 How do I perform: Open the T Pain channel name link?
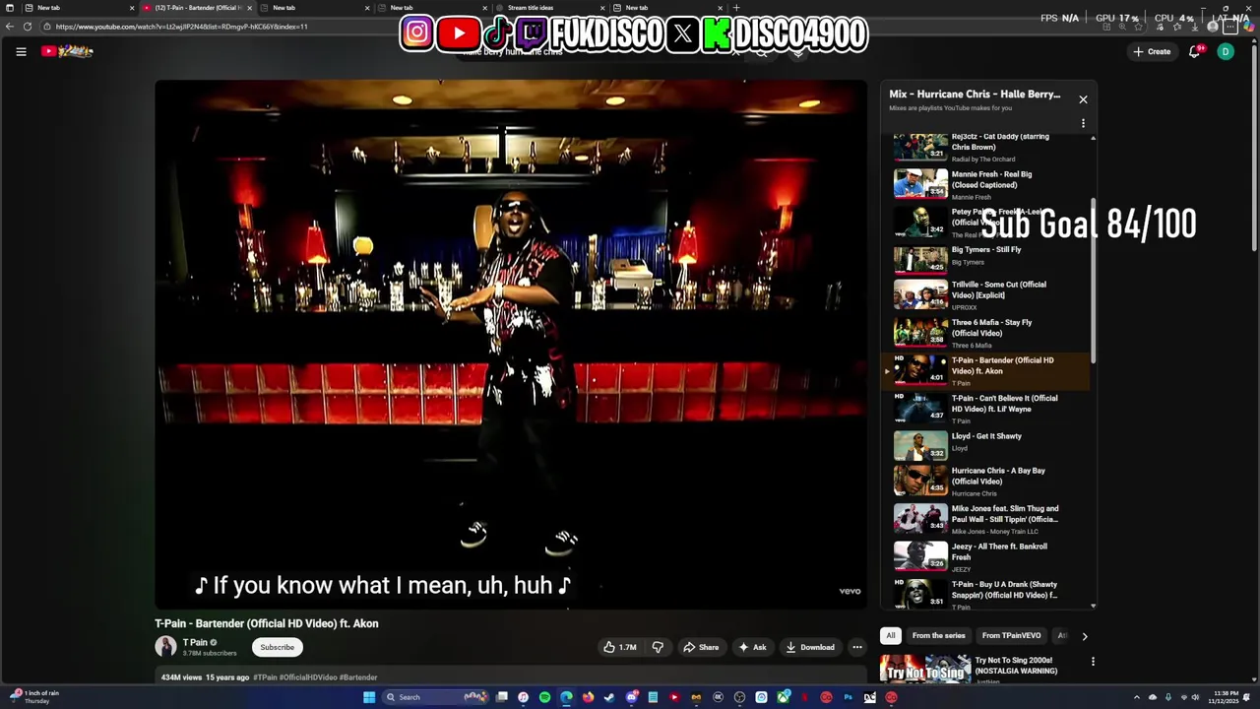tap(195, 642)
